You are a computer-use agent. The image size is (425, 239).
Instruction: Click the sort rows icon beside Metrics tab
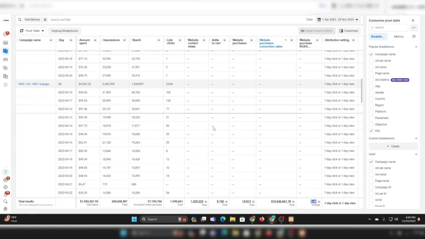414,36
